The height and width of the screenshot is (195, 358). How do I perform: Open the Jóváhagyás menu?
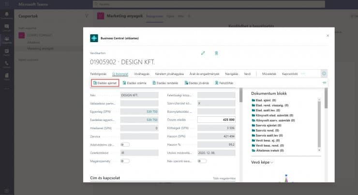click(x=141, y=74)
